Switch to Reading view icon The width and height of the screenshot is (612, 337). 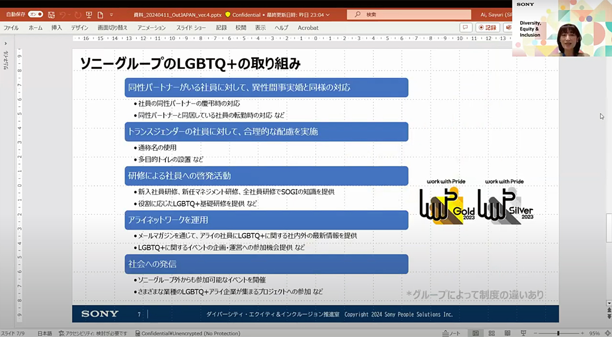[x=507, y=333]
